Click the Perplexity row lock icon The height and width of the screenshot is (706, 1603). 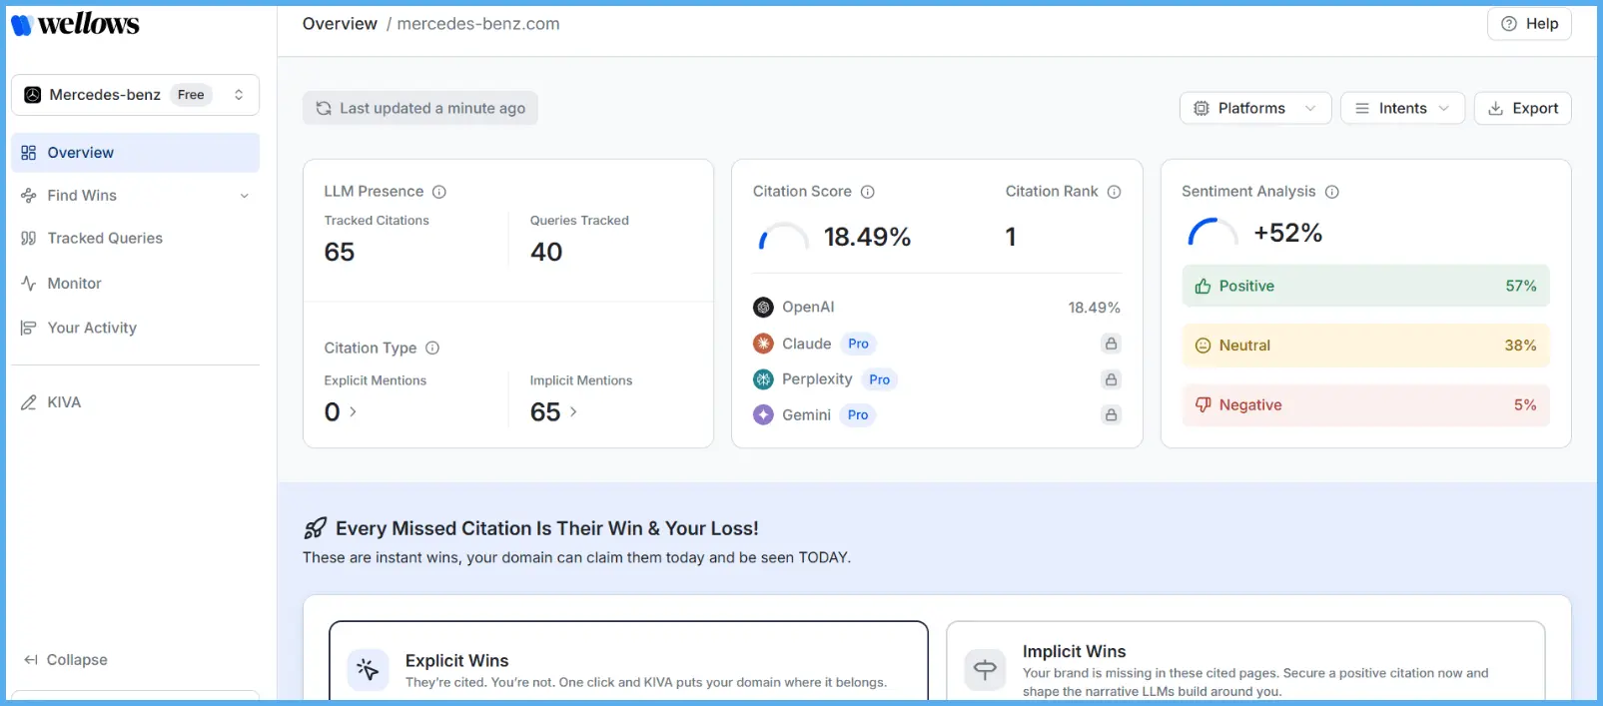(x=1111, y=379)
